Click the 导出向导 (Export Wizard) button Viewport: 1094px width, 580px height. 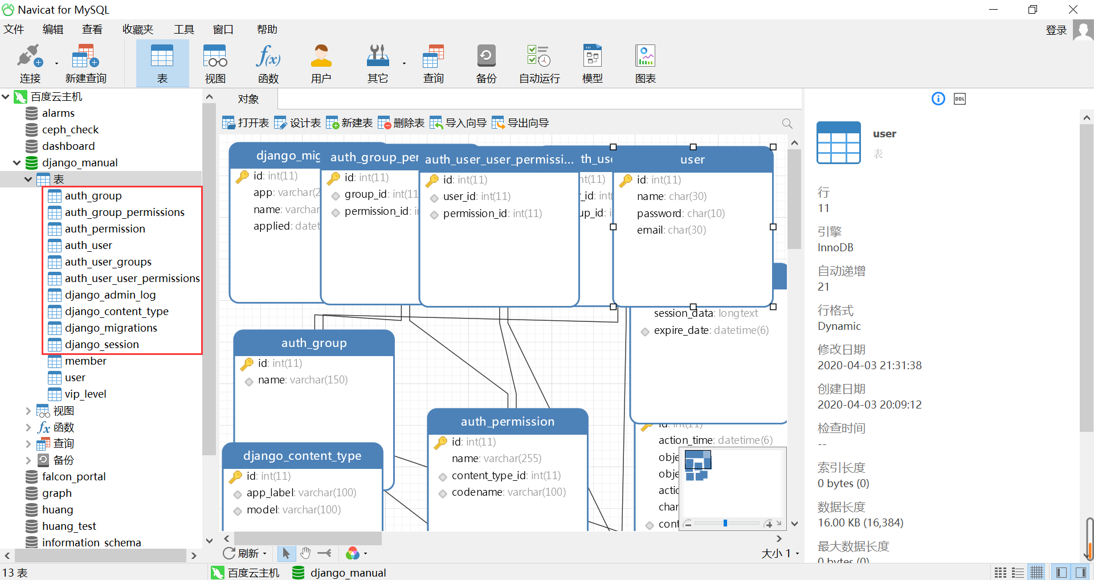(x=520, y=123)
